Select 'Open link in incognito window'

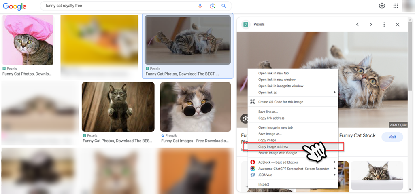281,86
